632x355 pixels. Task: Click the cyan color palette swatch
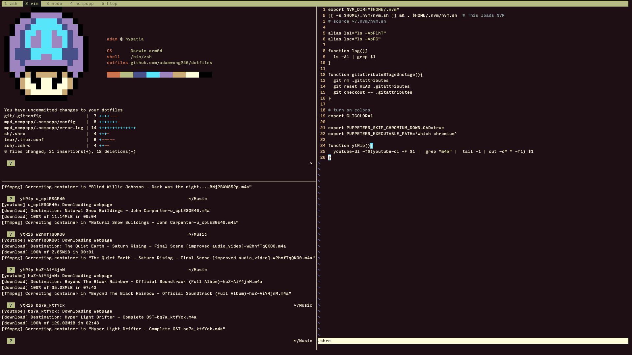tap(153, 75)
